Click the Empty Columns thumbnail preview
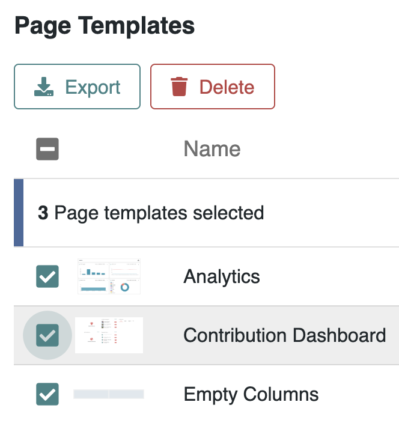Viewport: 399px width, 423px height. 109,394
